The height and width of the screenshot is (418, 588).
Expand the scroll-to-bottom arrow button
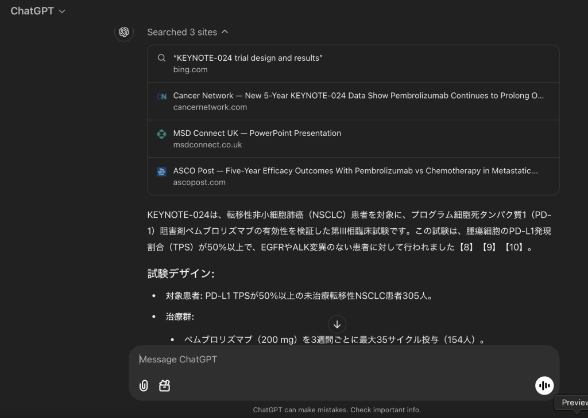tap(336, 325)
